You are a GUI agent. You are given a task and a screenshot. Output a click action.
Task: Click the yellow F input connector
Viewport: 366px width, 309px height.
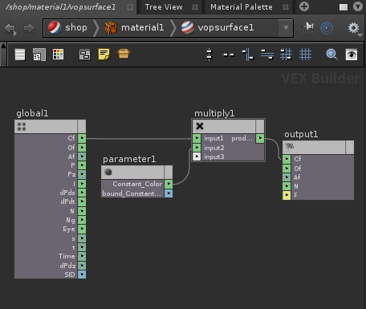pos(287,195)
